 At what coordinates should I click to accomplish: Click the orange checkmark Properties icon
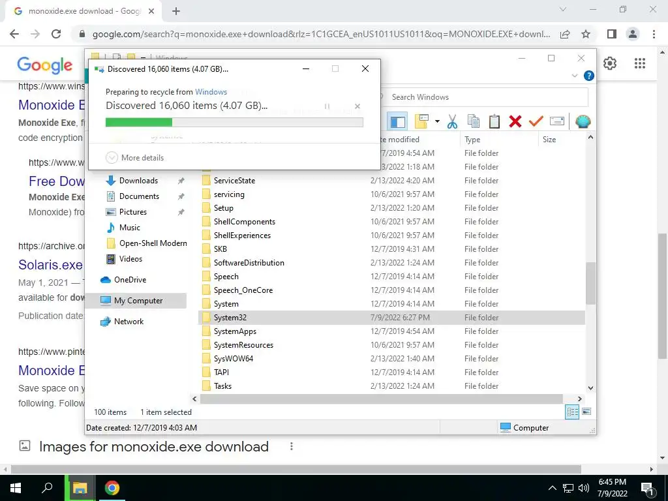(x=536, y=122)
